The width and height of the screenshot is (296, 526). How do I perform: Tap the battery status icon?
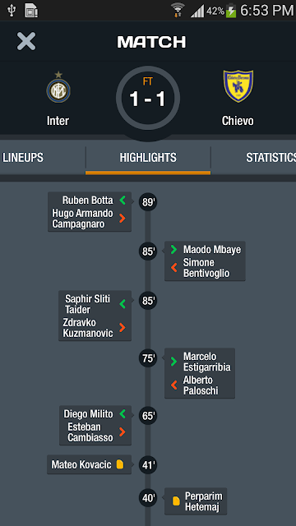[231, 11]
